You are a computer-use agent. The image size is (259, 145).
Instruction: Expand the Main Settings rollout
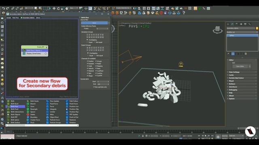point(242,72)
